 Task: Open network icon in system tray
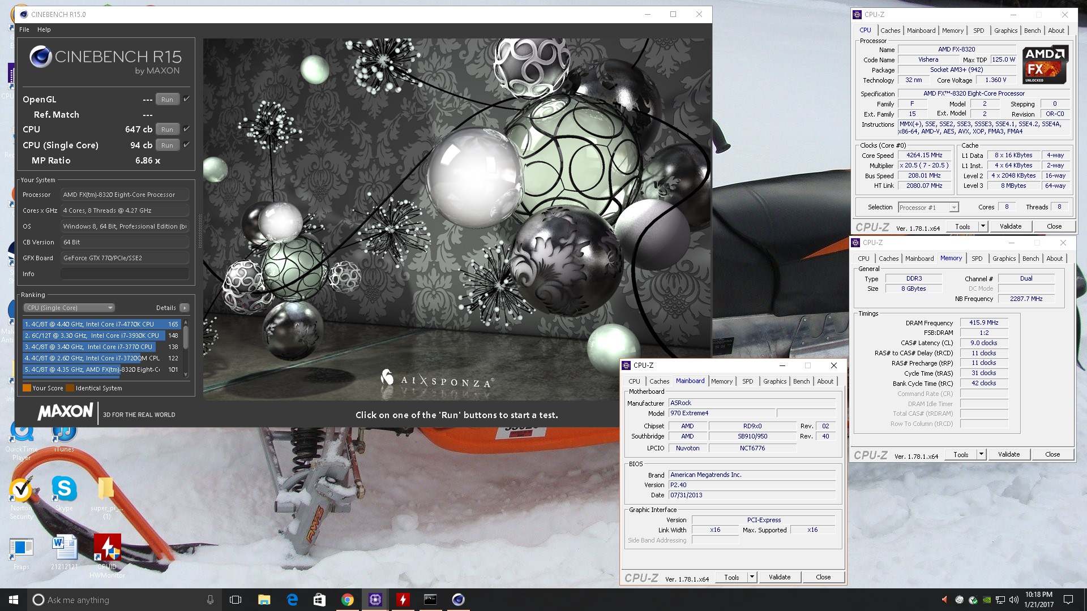pos(1000,600)
